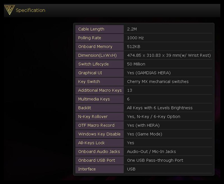Viewport: 224px width, 184px height.
Task: Select the All-Keys Lock label
Action: [x=92, y=143]
